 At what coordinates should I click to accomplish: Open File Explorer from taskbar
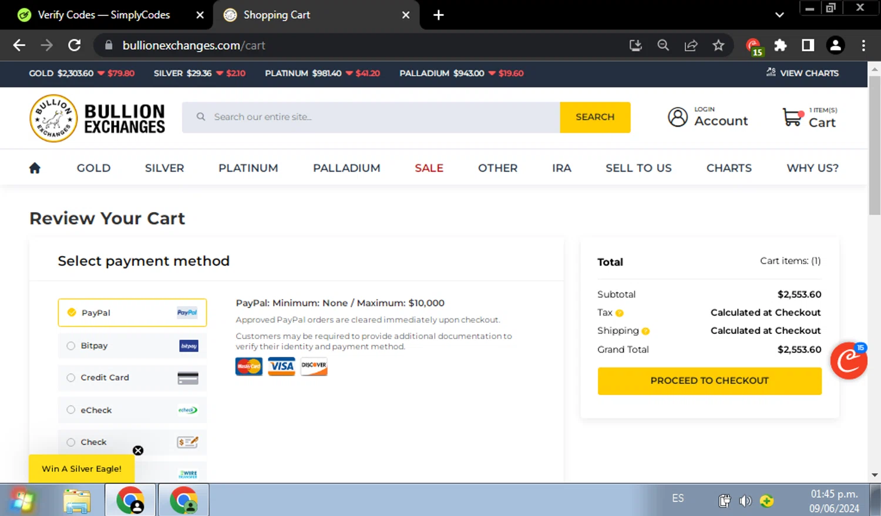(77, 501)
